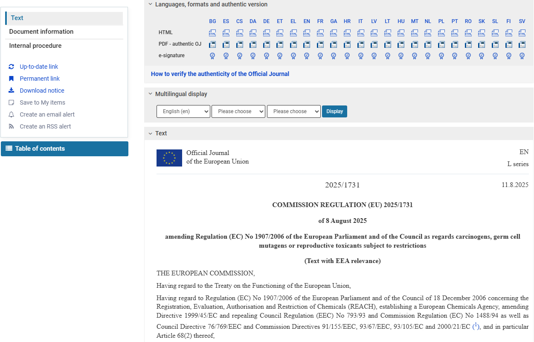The image size is (534, 342).
Task: Collapse the Languages, formats and authentic version section
Action: [x=150, y=4]
